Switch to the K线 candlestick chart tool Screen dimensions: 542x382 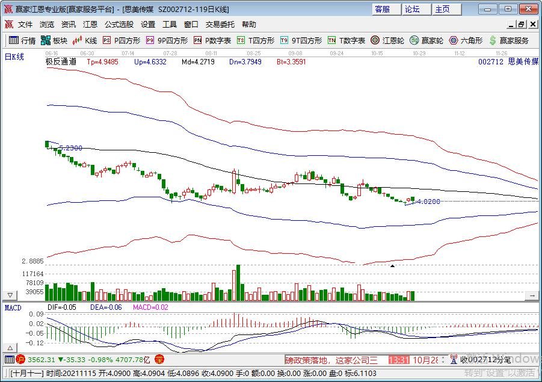coord(85,40)
